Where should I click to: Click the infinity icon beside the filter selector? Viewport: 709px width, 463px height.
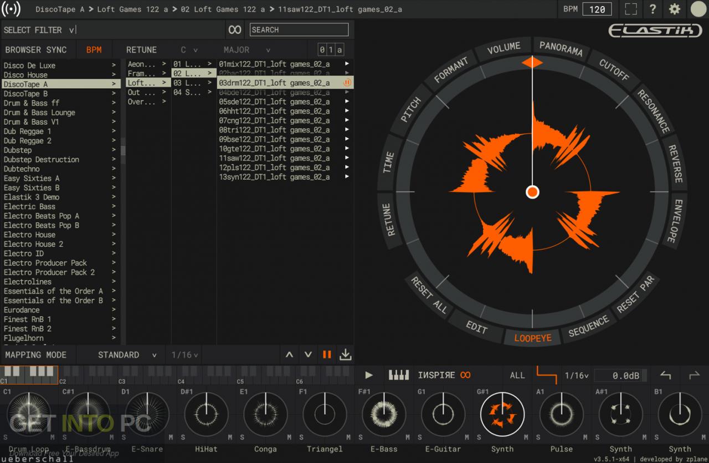click(x=235, y=30)
